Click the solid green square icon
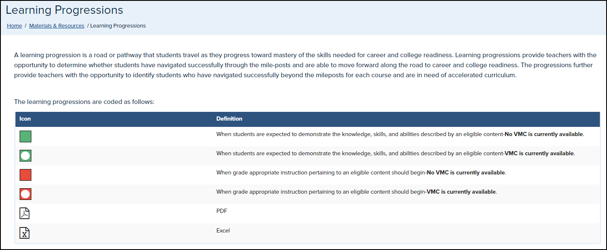This screenshot has width=607, height=250. 26,136
